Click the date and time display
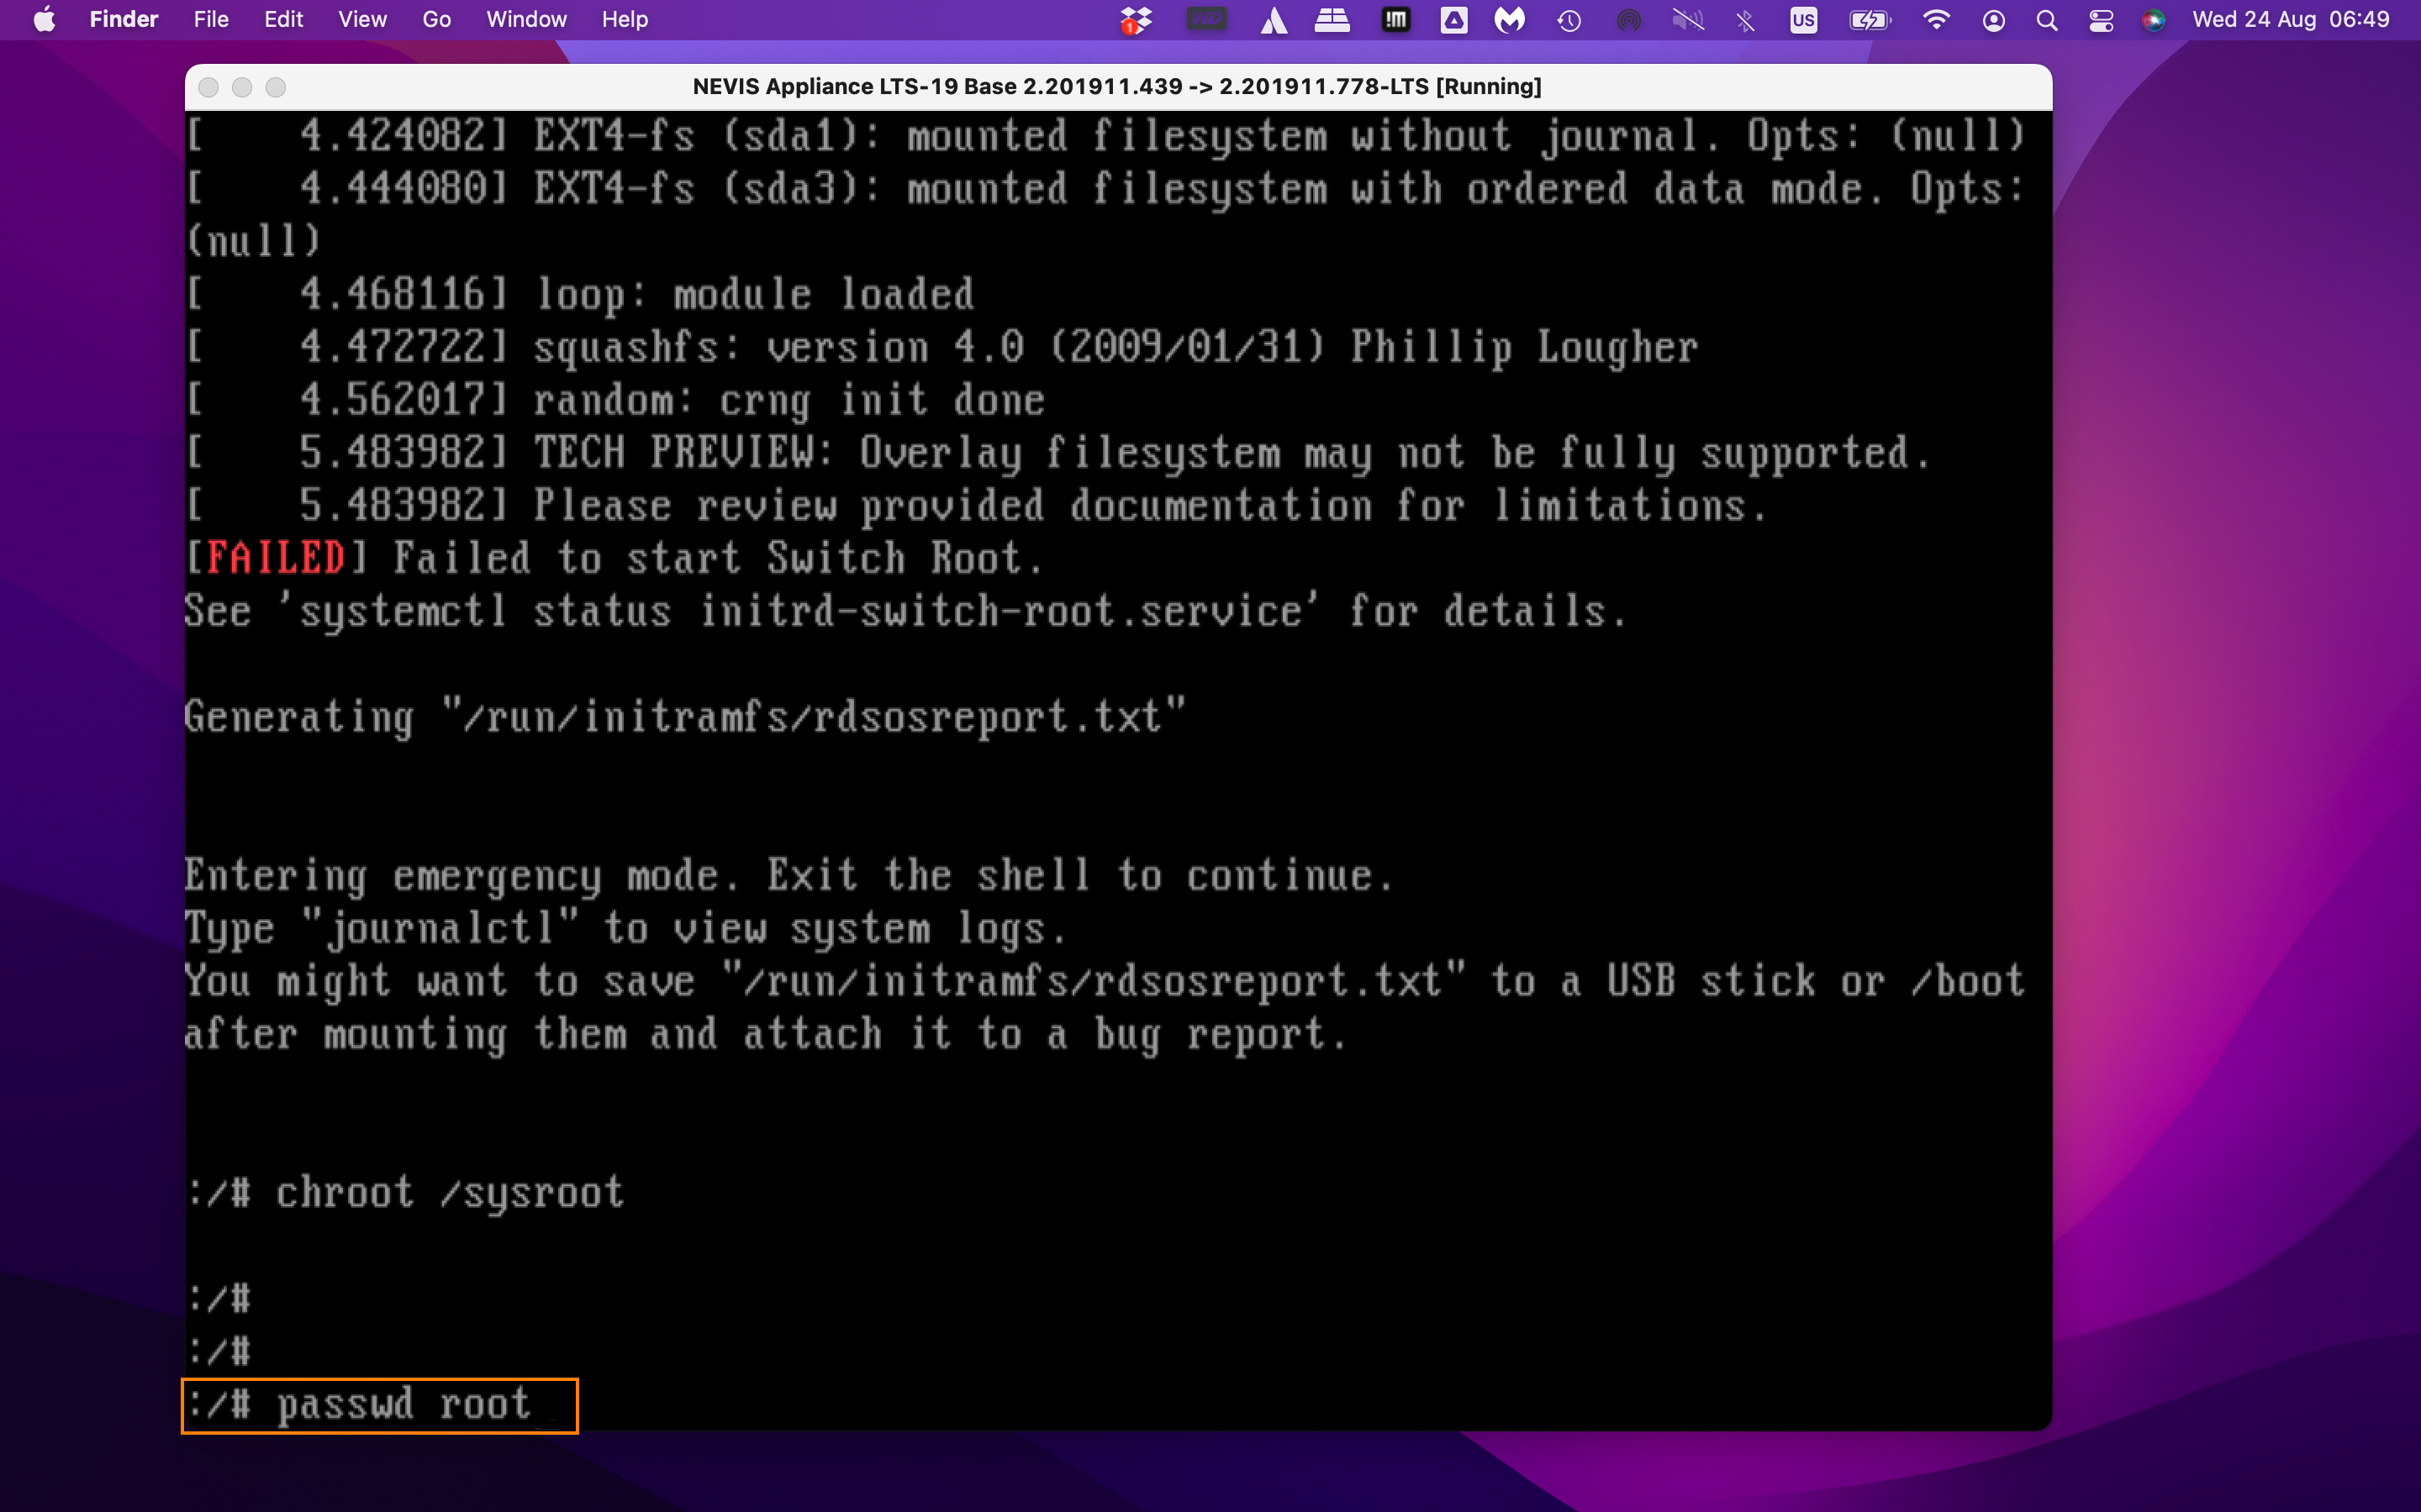The width and height of the screenshot is (2421, 1512). tap(2290, 20)
